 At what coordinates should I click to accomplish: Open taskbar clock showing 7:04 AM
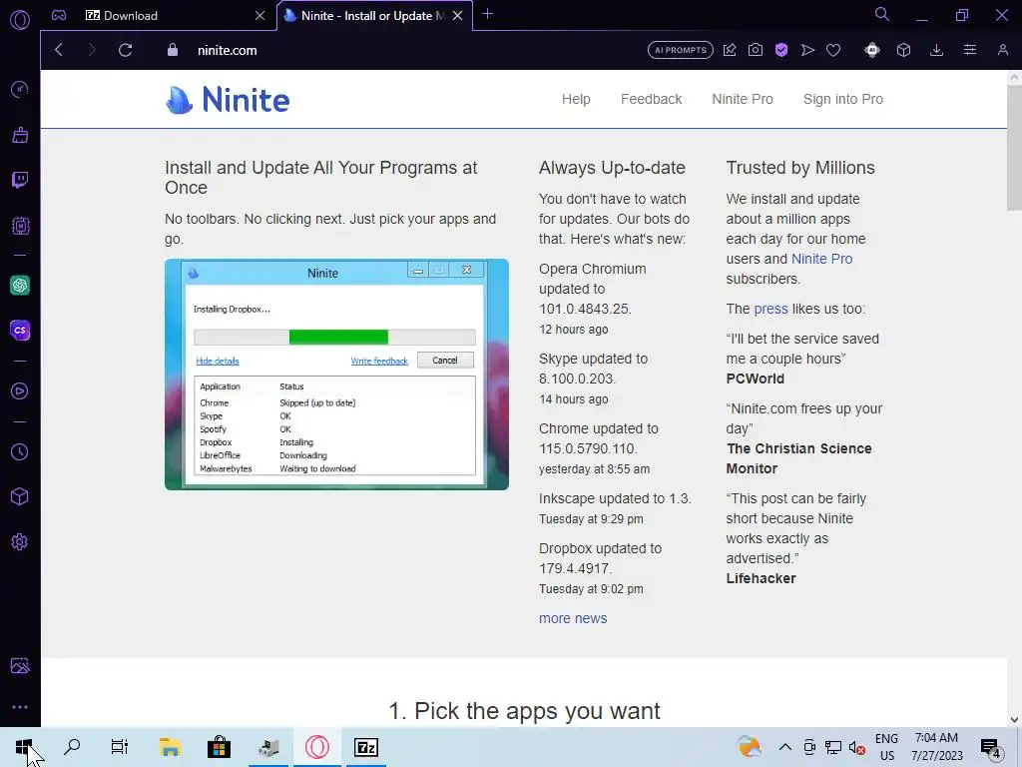tap(936, 747)
